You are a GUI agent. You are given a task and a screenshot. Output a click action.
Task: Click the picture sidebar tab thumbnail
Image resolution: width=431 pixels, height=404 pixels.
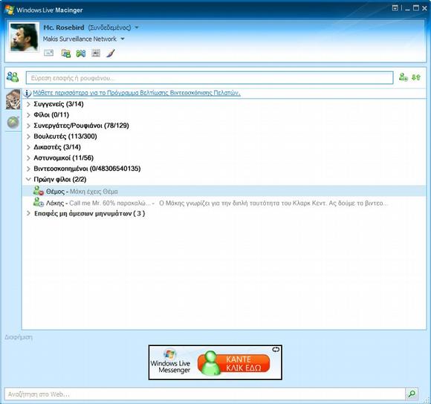(13, 100)
